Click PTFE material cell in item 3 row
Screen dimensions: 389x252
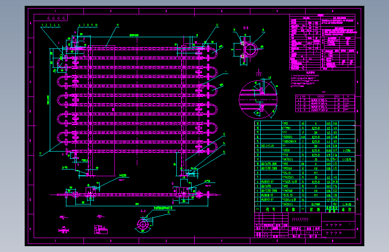(315, 195)
